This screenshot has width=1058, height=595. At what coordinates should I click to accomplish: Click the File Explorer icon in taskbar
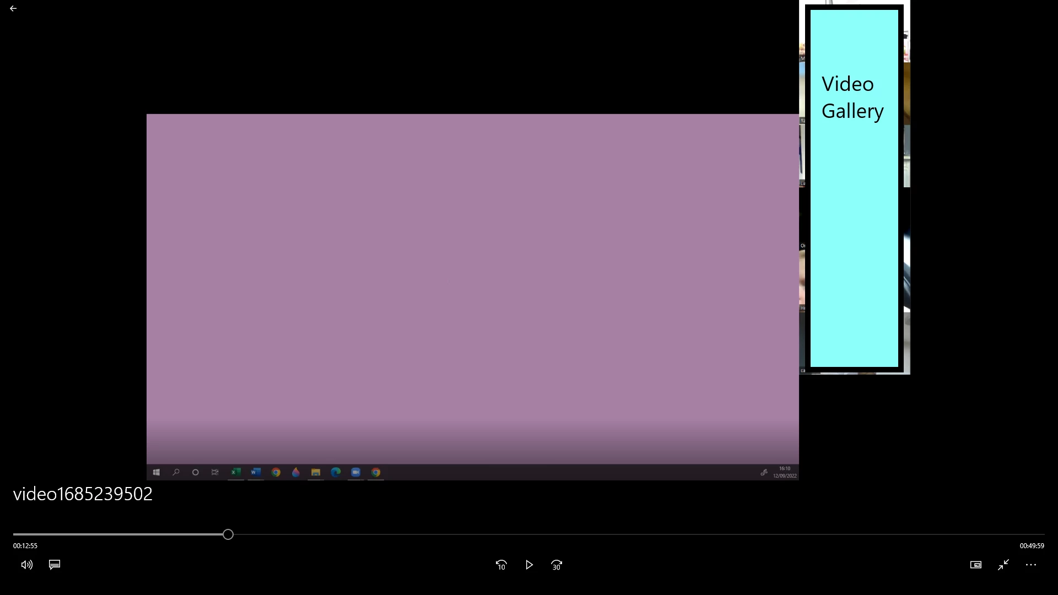[x=316, y=472]
